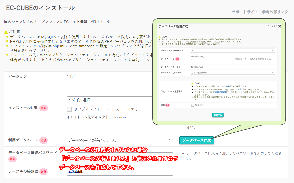Open the サポートサイト・参考外部リンク link
The height and width of the screenshot is (183, 294).
(260, 11)
